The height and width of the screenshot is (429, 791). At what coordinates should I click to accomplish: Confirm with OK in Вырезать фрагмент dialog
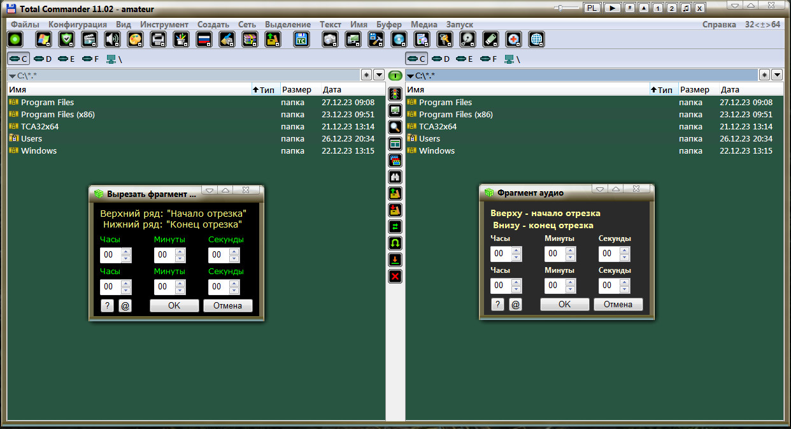click(175, 306)
